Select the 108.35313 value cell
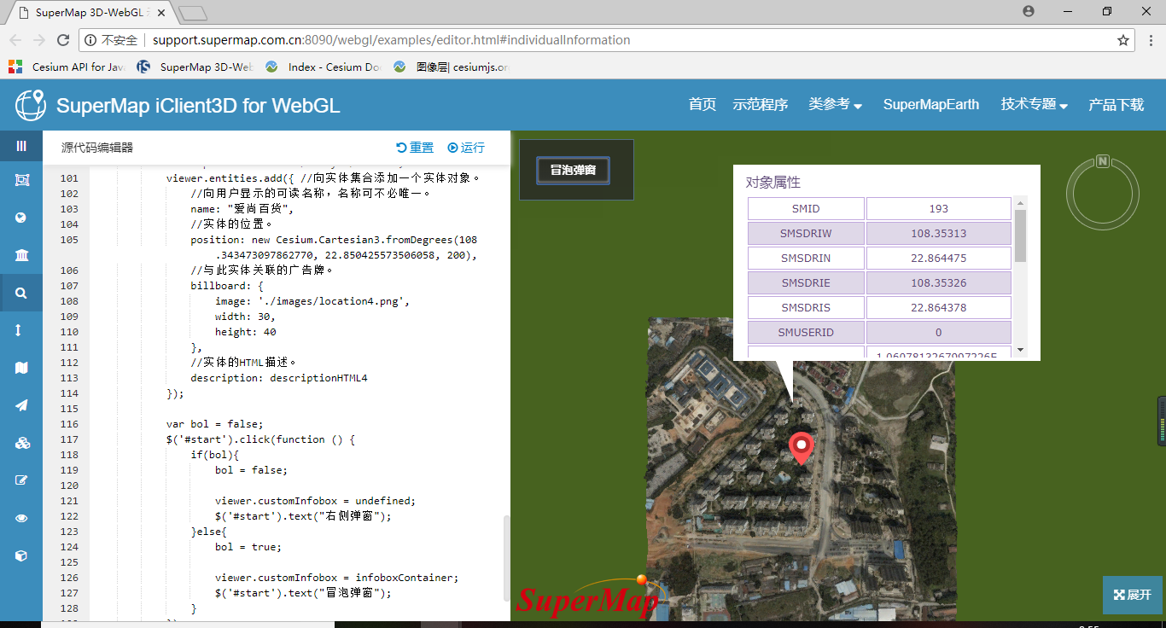This screenshot has width=1166, height=628. 939,234
